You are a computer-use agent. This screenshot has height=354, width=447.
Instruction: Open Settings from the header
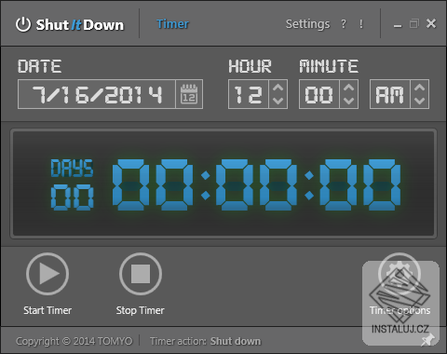point(307,24)
